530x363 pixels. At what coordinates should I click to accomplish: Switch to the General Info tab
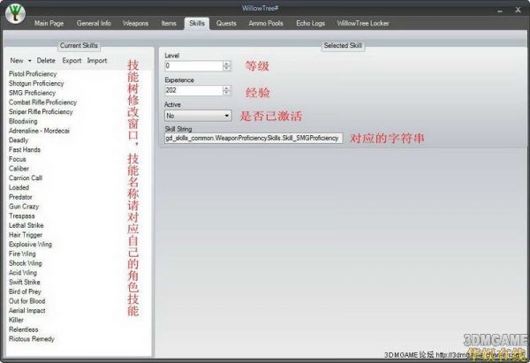tap(93, 22)
